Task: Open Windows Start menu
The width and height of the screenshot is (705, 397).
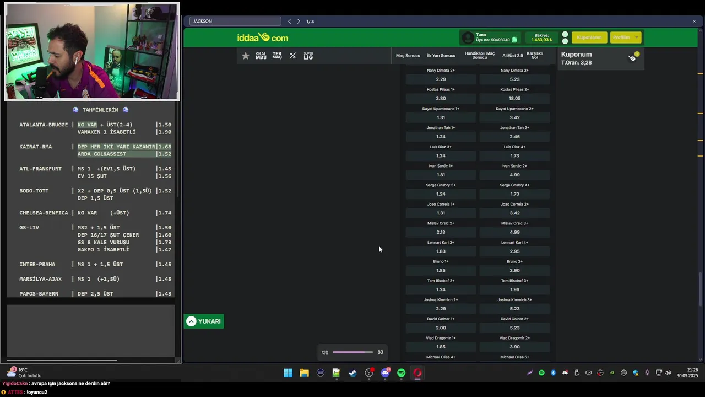Action: point(288,373)
